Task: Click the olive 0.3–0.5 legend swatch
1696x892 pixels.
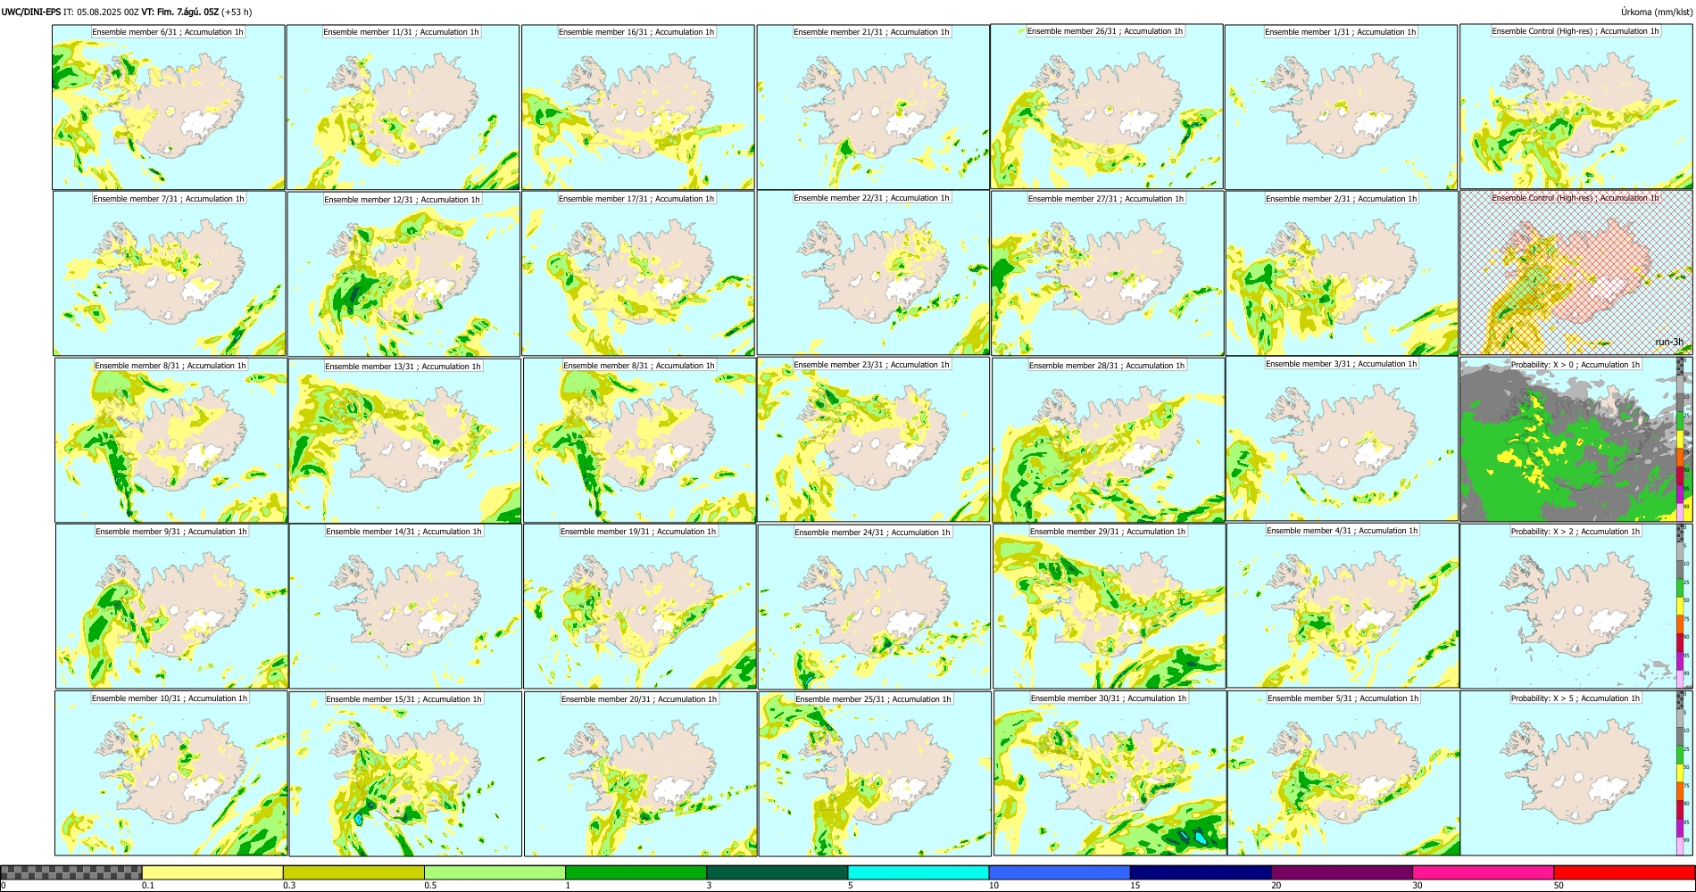Action: tap(353, 872)
